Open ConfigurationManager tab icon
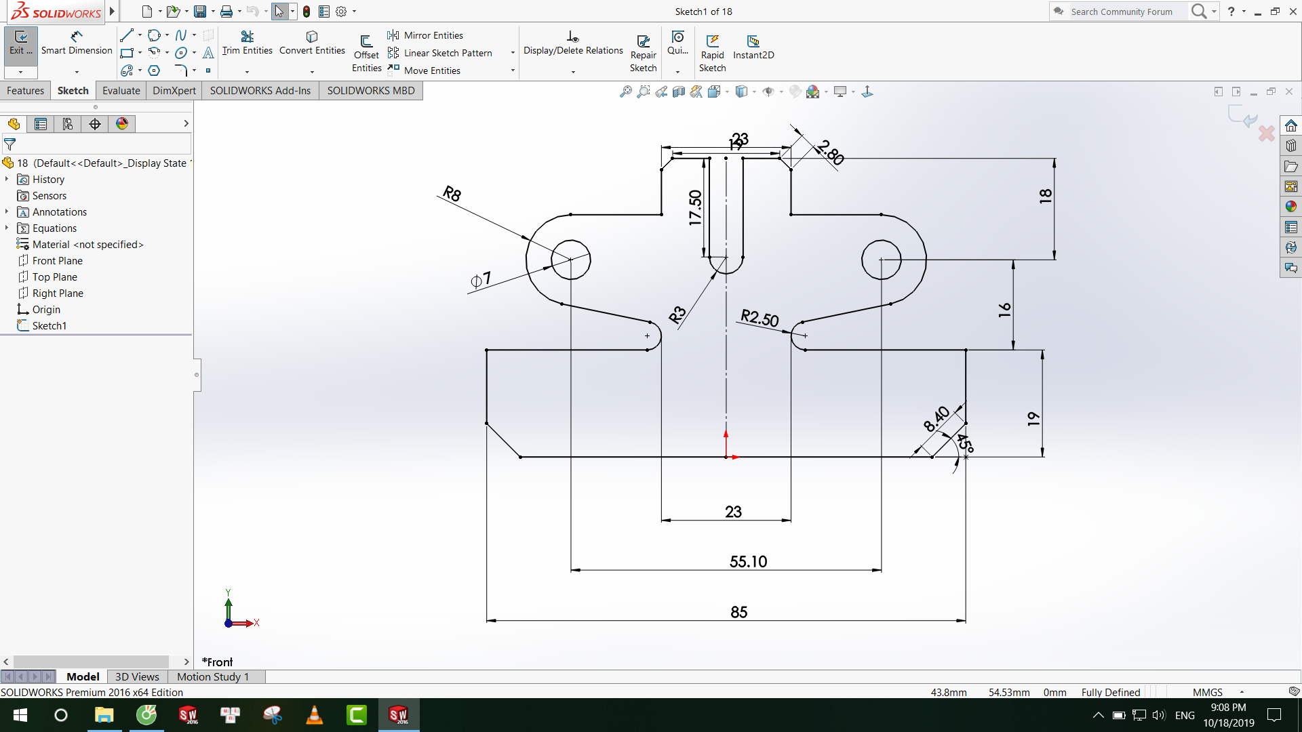 click(x=68, y=123)
